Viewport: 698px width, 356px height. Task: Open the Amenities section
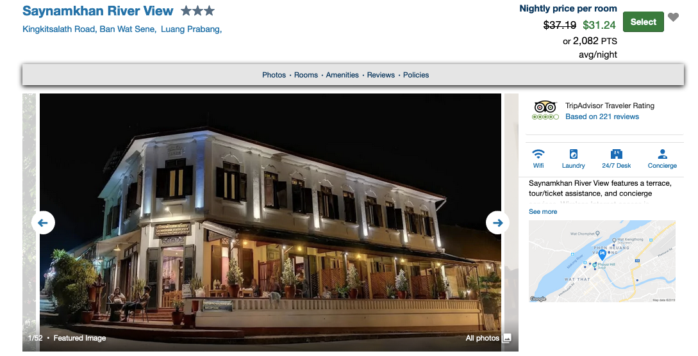pyautogui.click(x=342, y=75)
